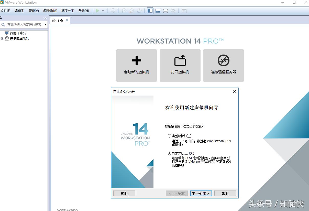
Task: Open the search options dropdown
Action: click(x=45, y=25)
